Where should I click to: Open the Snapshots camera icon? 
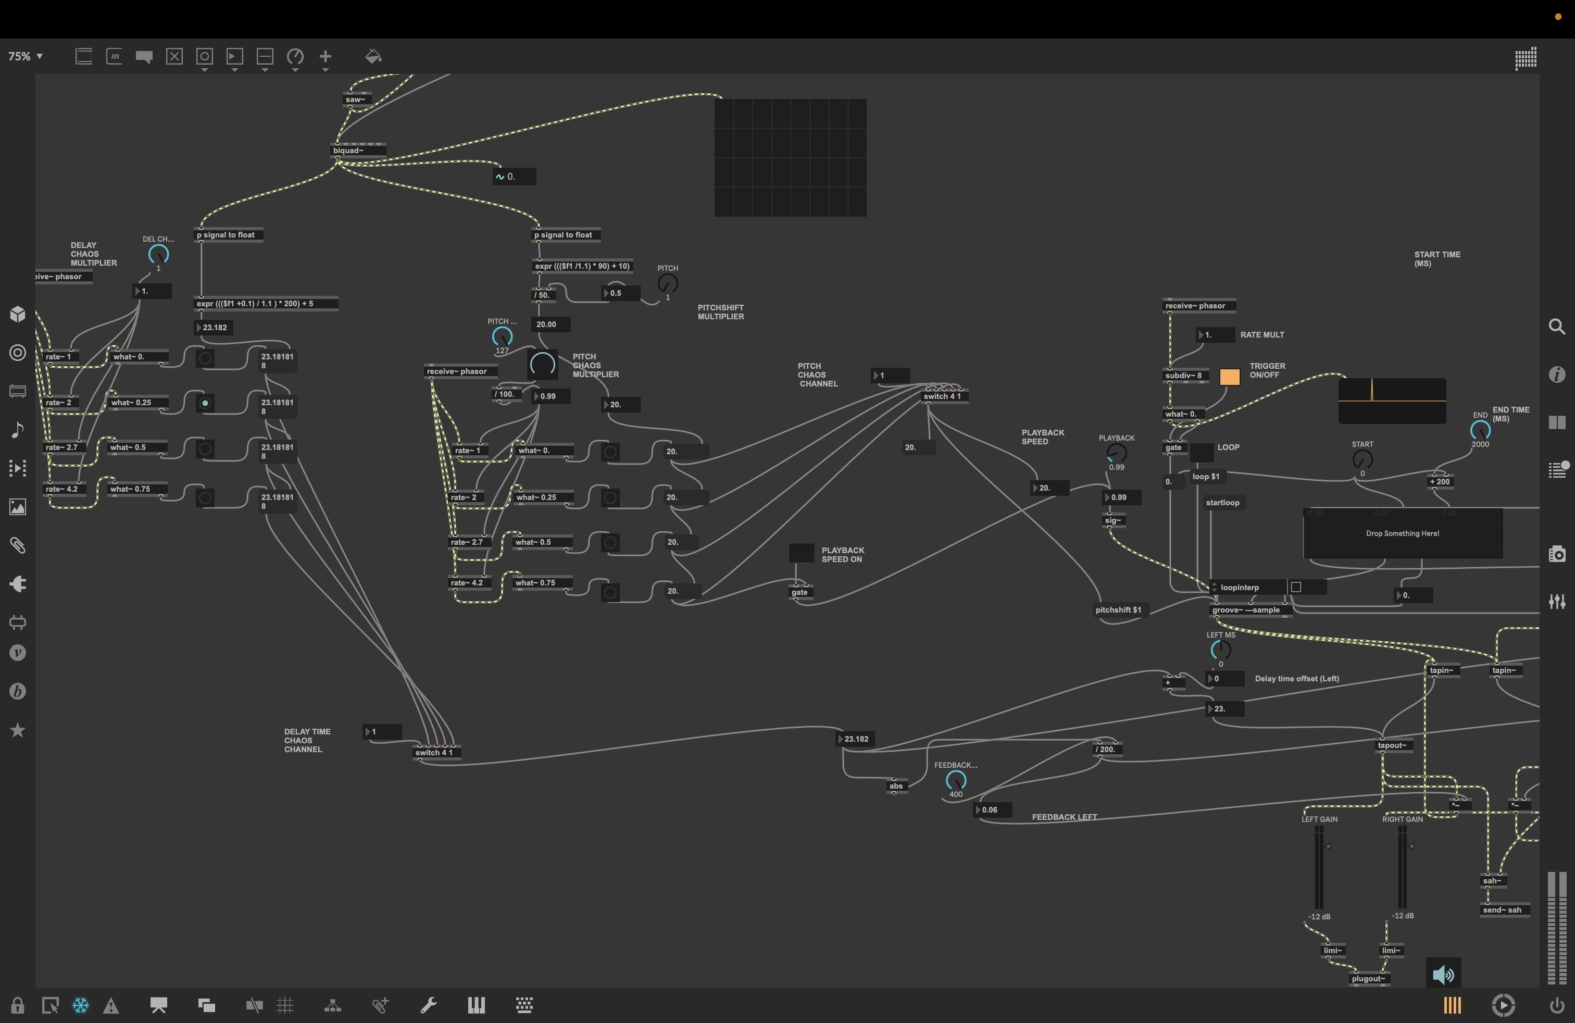point(1556,554)
